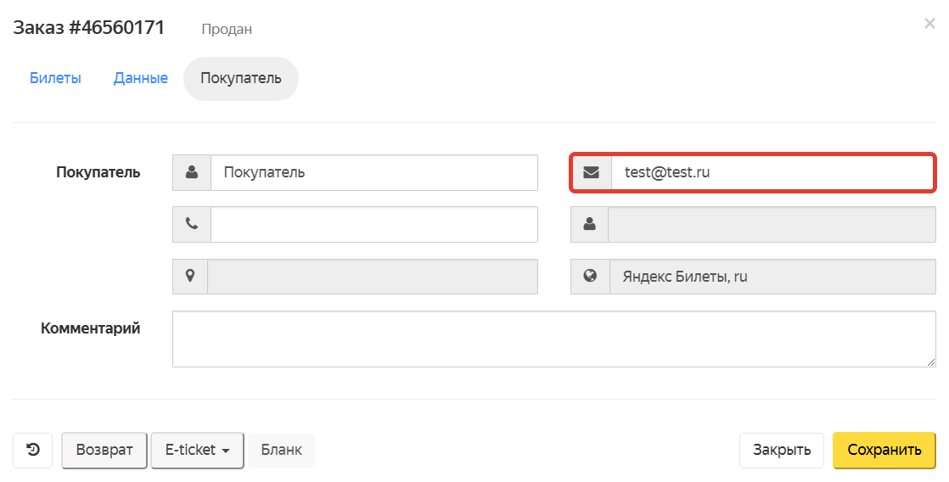Click the envelope icon next to the email field
The image size is (949, 482).
tap(592, 172)
